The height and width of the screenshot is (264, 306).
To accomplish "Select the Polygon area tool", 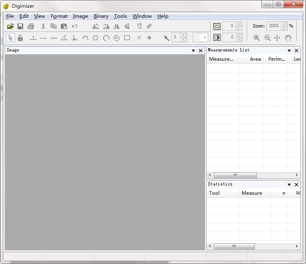I will (96, 38).
